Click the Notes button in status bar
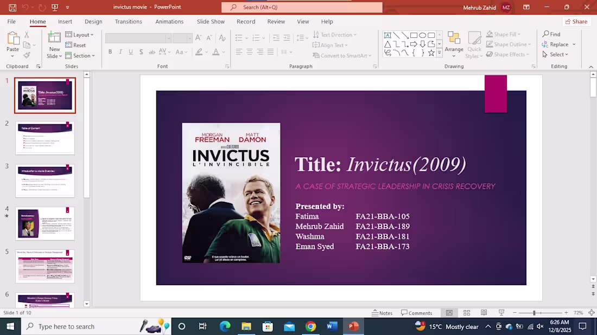Image resolution: width=597 pixels, height=335 pixels. click(382, 313)
